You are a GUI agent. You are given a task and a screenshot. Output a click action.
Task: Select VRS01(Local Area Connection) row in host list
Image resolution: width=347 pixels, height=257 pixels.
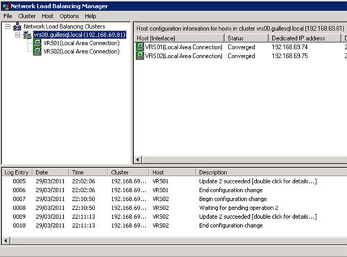tap(184, 47)
